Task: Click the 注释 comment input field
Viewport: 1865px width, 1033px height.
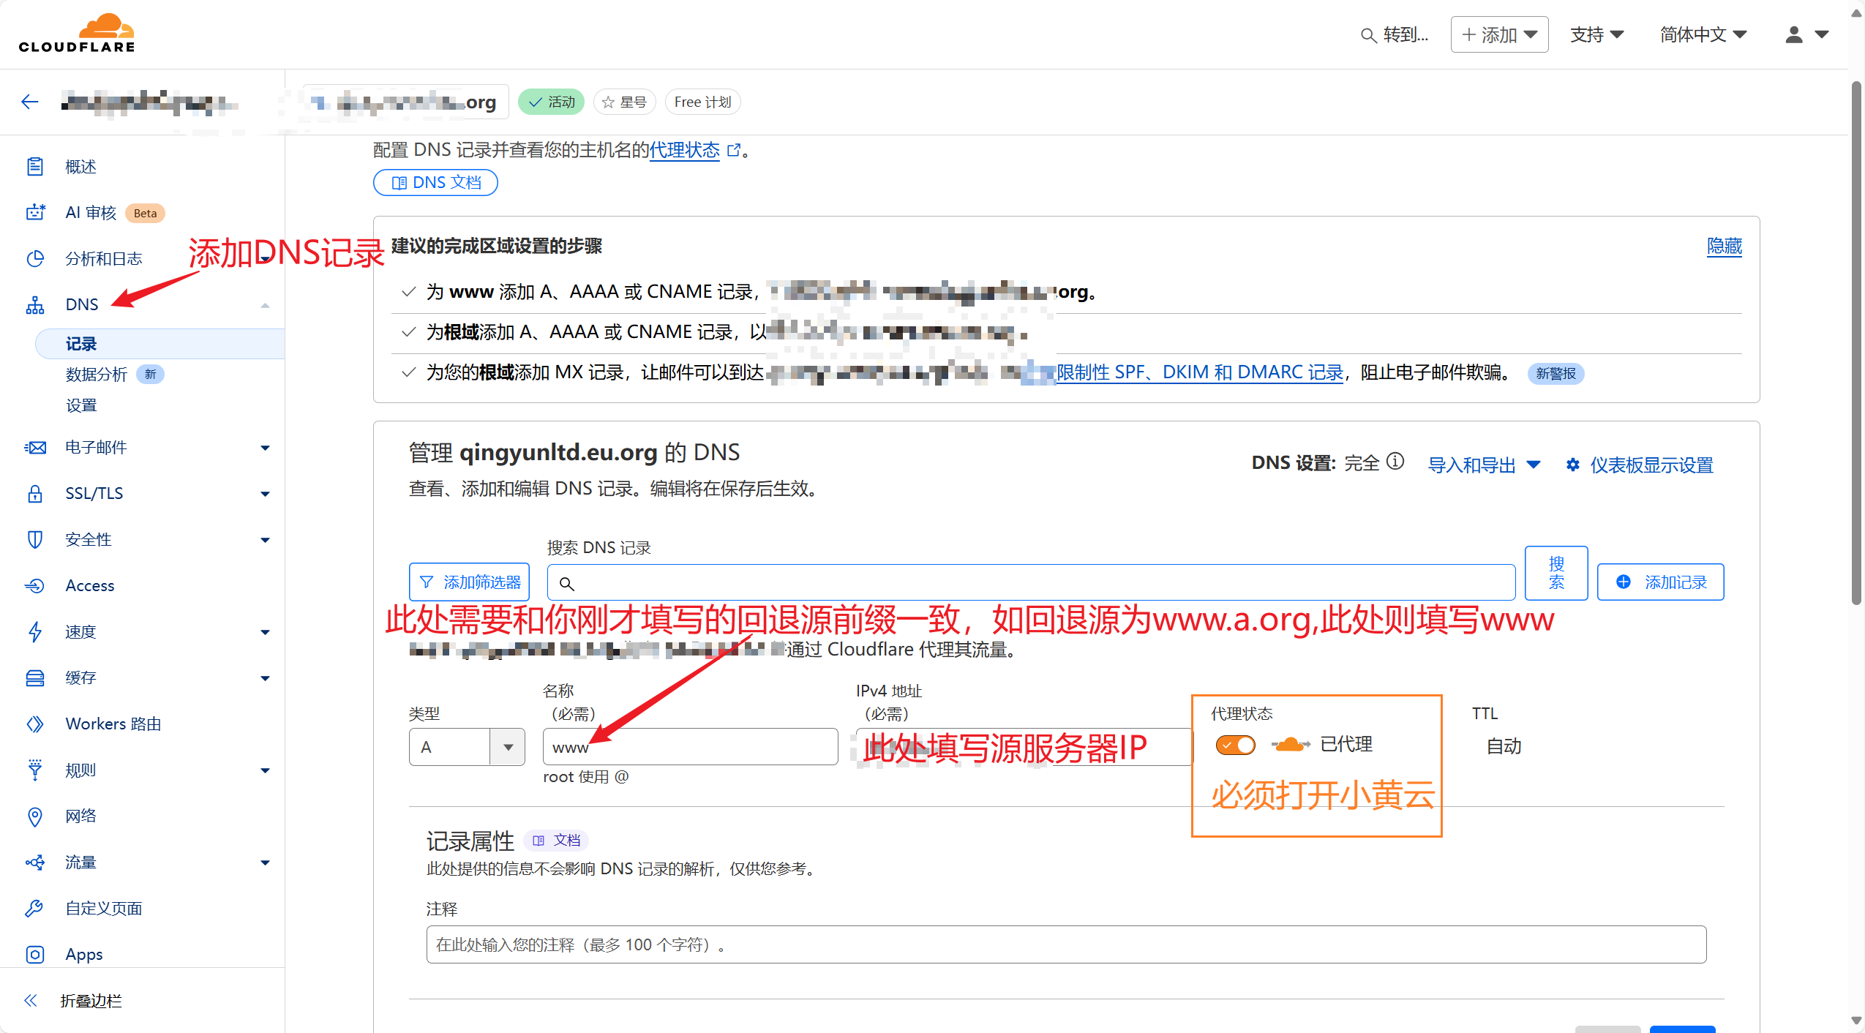Action: (x=1066, y=944)
